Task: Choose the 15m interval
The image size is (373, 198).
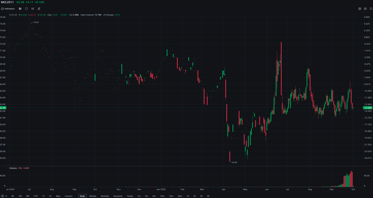Action: click(171, 196)
